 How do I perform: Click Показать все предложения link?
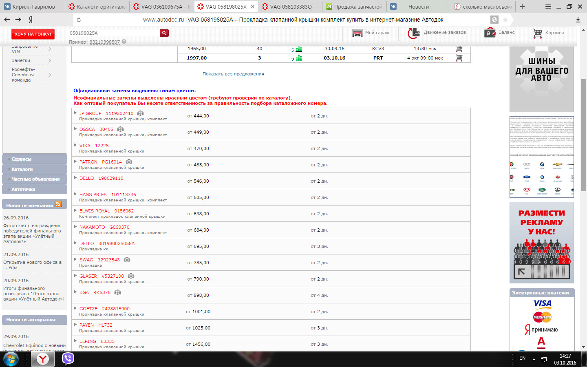pos(233,74)
